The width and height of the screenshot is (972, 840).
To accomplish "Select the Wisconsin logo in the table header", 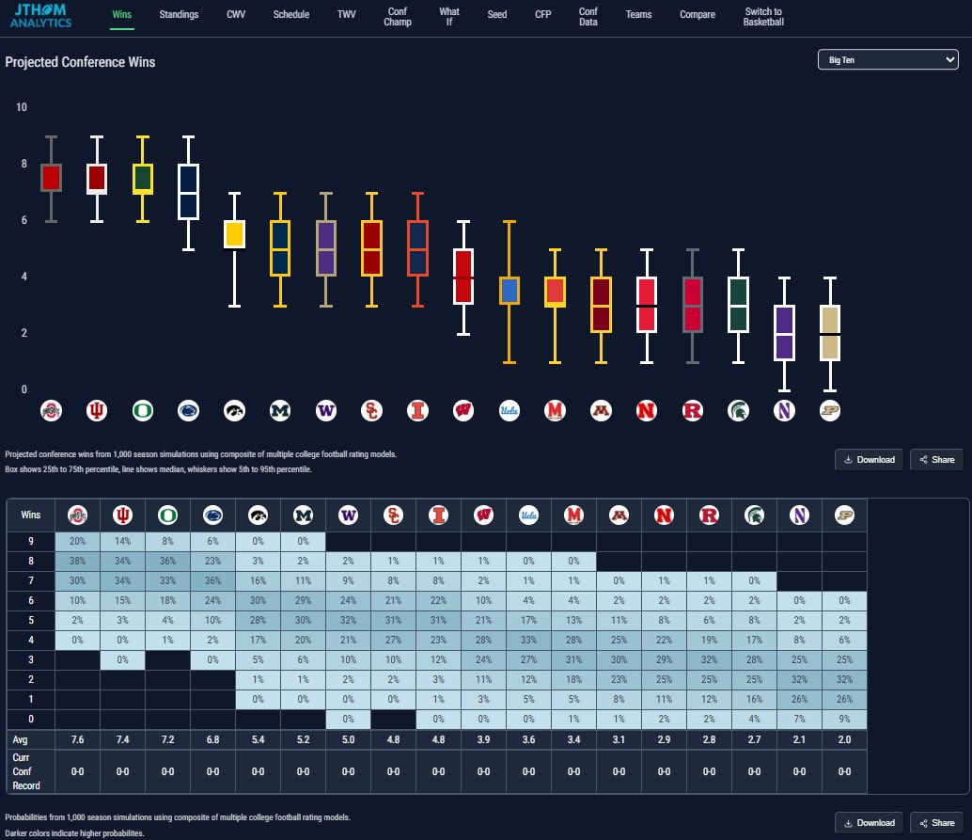I will (483, 515).
